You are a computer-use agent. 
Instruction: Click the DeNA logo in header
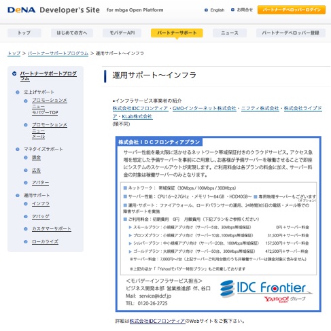click(x=21, y=10)
